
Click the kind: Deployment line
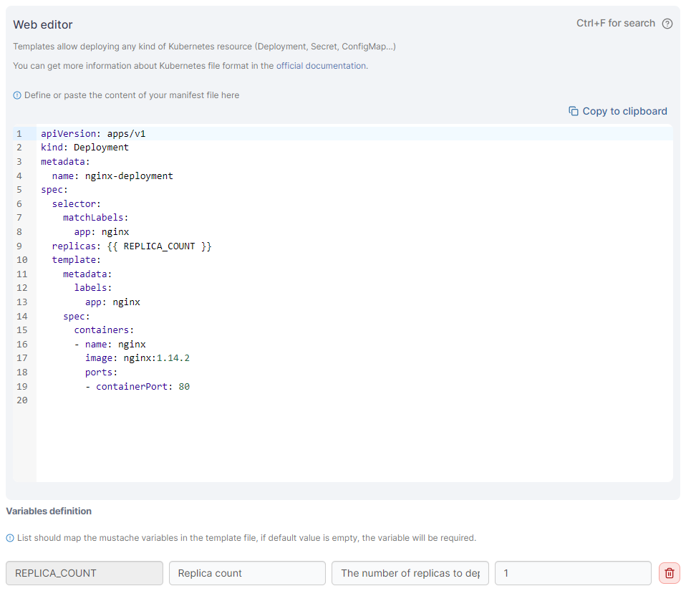coord(84,148)
